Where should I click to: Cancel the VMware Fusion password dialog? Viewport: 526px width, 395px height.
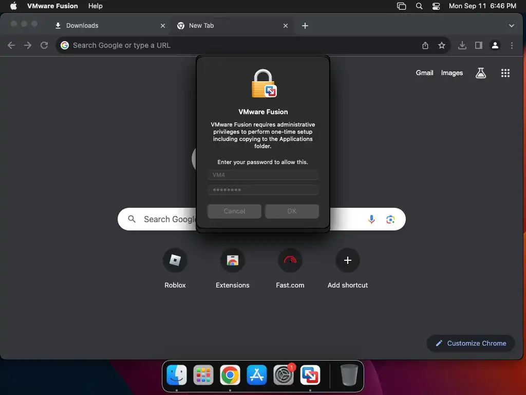(234, 211)
